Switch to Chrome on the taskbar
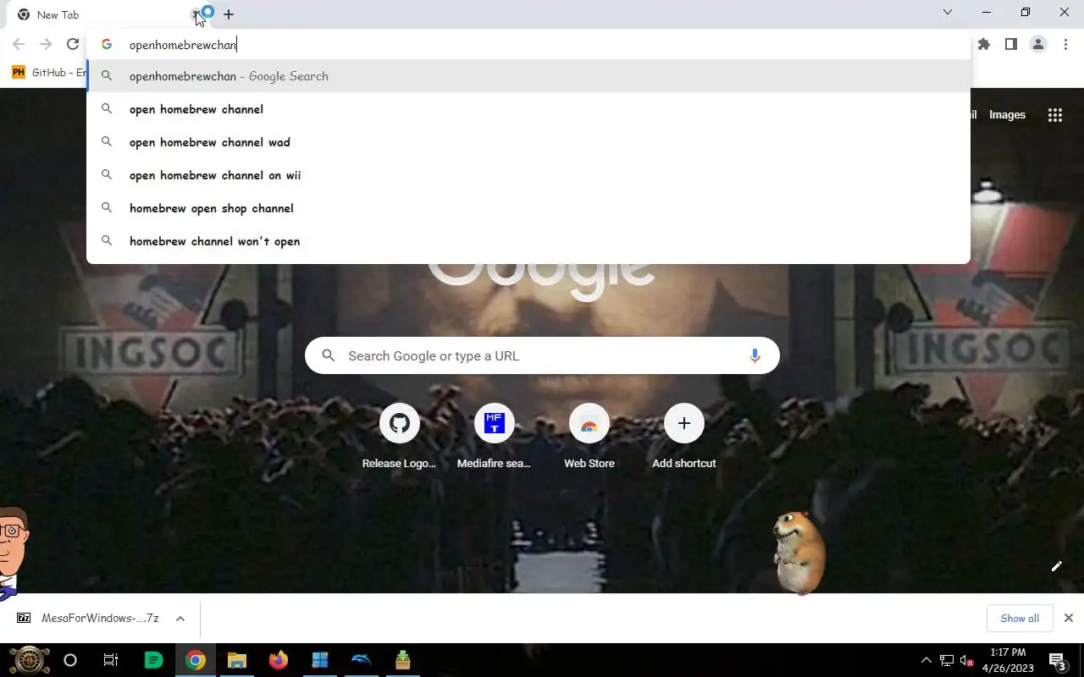Image resolution: width=1084 pixels, height=677 pixels. pos(196,660)
